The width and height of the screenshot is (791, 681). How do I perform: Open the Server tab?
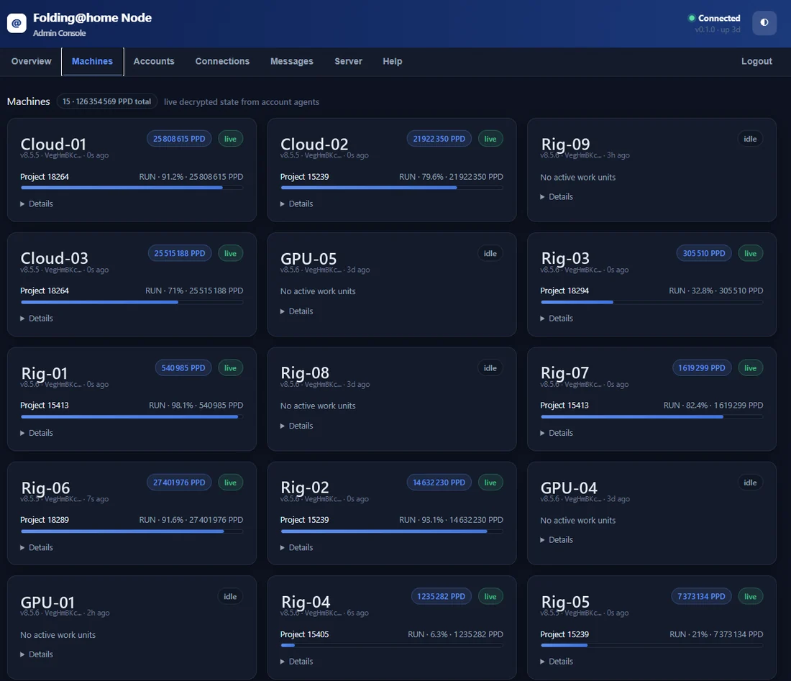348,61
